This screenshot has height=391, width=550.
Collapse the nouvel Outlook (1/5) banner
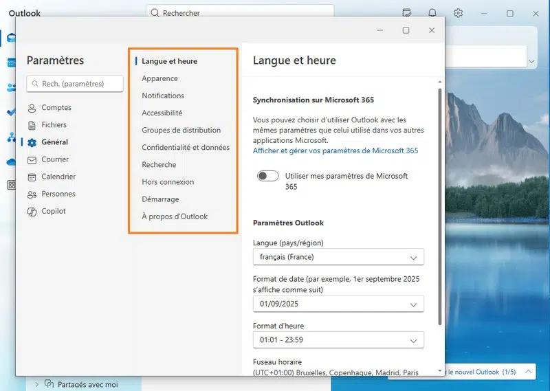tap(529, 372)
